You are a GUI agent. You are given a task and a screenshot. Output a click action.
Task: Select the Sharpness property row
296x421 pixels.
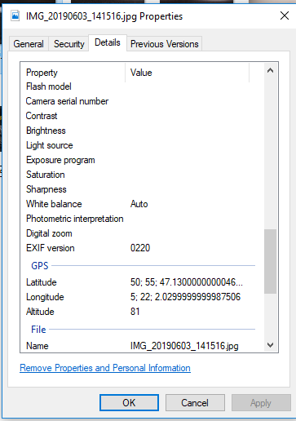(x=141, y=189)
